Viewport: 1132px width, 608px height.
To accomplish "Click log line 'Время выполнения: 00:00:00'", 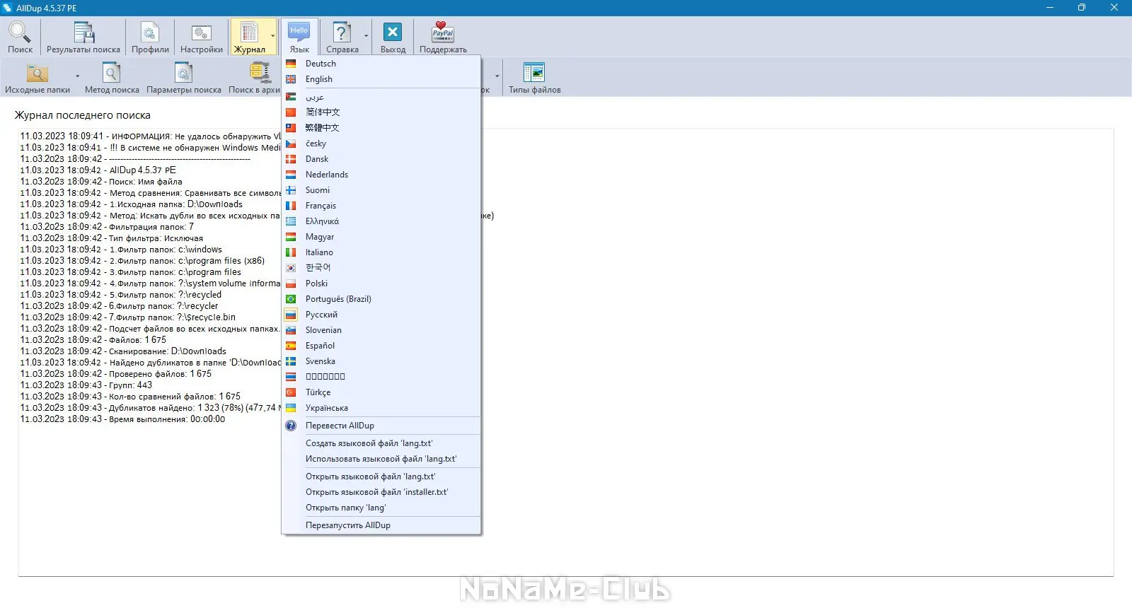I will click(x=122, y=419).
